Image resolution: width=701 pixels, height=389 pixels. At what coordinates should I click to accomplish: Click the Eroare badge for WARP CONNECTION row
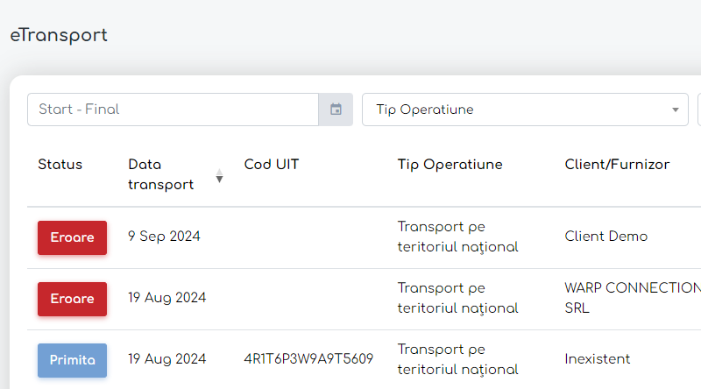point(72,299)
